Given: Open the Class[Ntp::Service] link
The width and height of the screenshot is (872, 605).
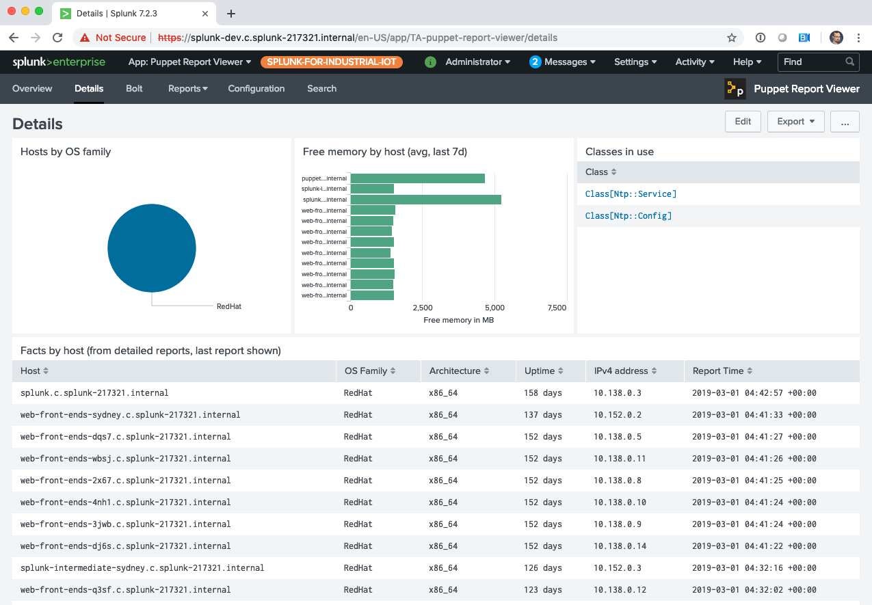Looking at the screenshot, I should [x=631, y=194].
